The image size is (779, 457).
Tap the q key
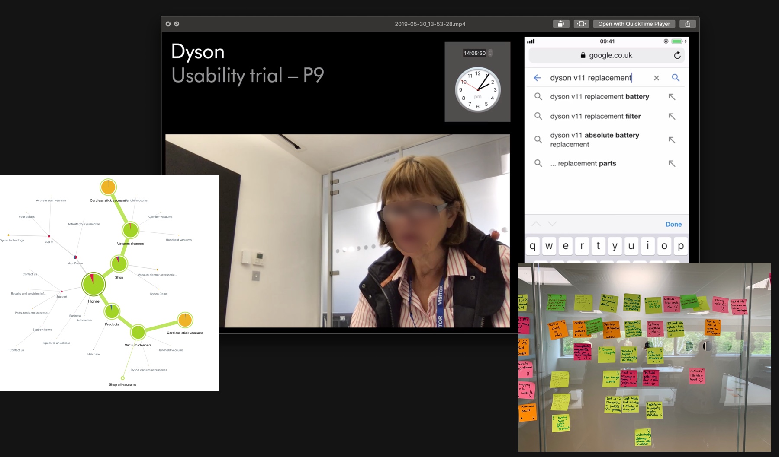click(533, 246)
